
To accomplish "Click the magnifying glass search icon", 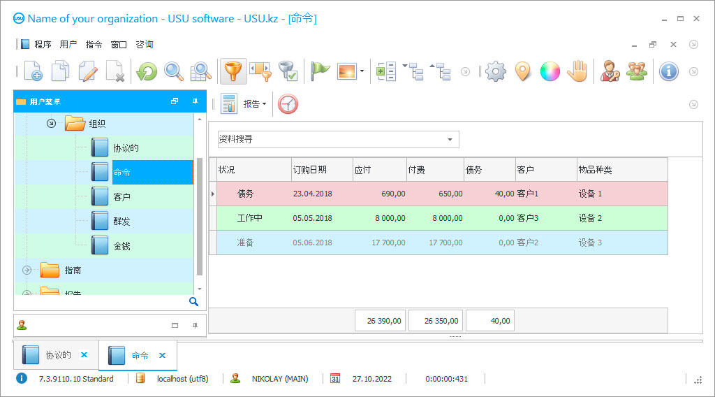I will click(174, 71).
